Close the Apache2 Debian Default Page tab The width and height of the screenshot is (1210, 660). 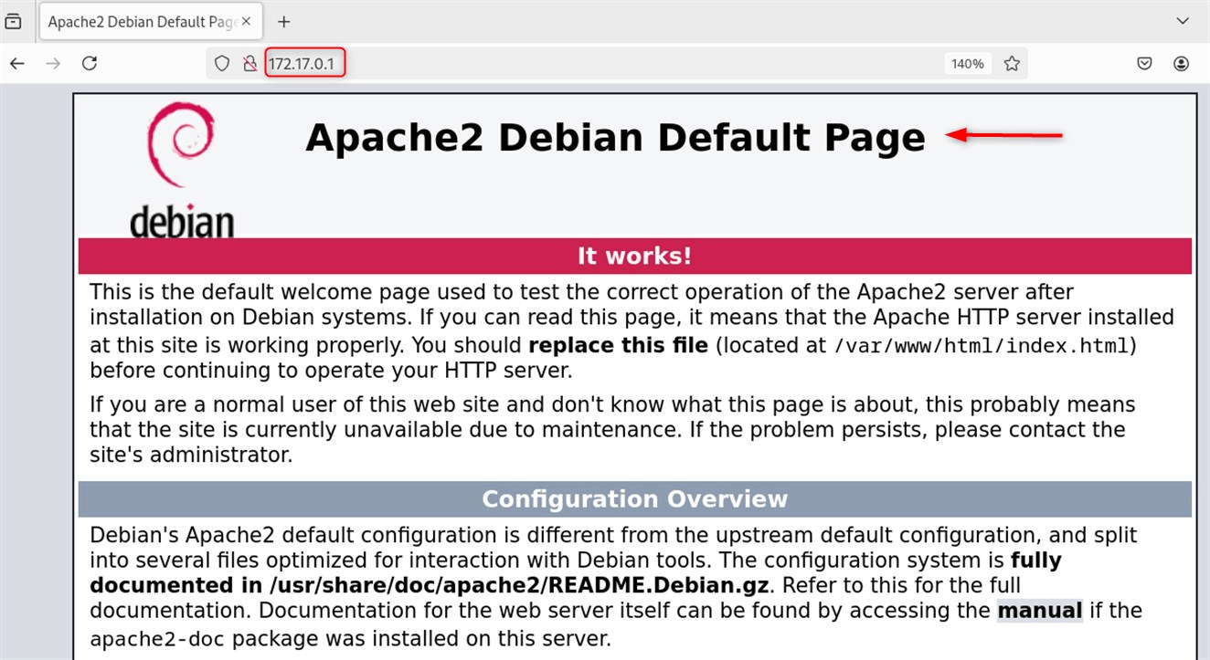(x=246, y=21)
